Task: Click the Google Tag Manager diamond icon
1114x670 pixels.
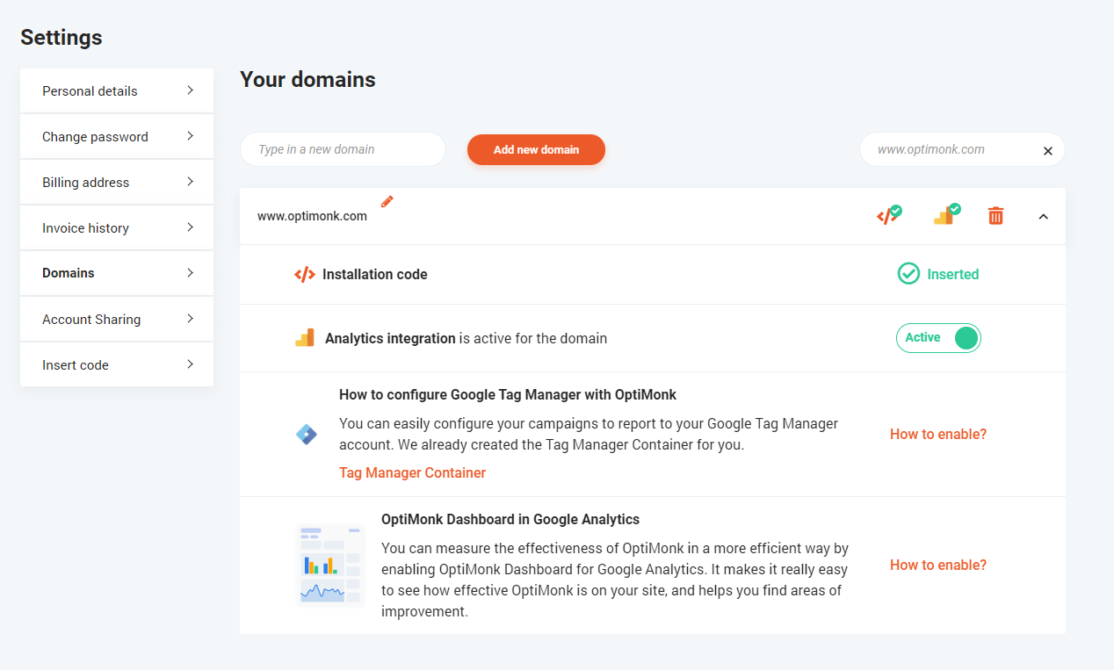Action: pos(306,434)
